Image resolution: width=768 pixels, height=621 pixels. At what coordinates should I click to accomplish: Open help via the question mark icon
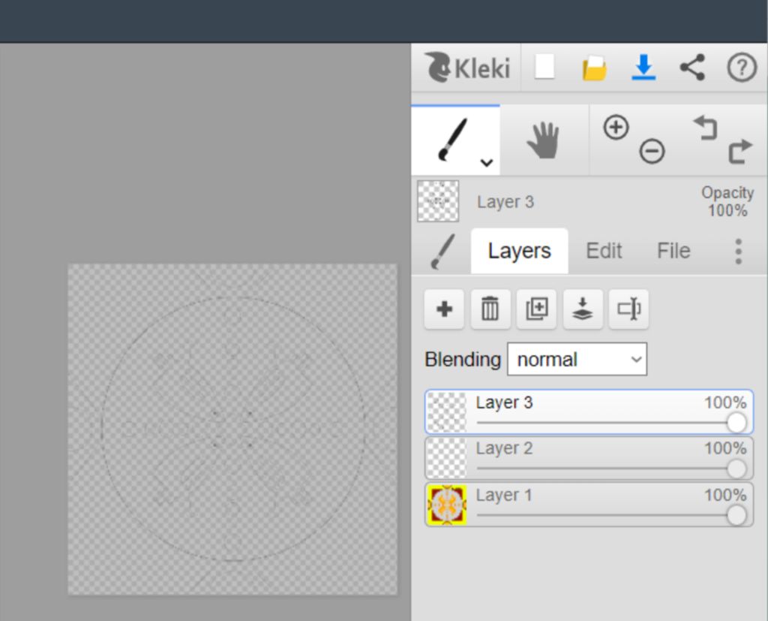pos(742,67)
